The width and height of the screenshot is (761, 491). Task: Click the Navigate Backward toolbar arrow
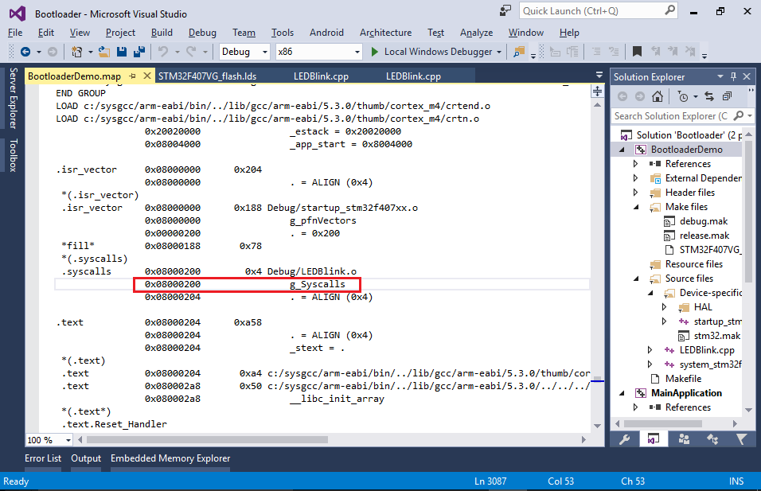click(25, 52)
